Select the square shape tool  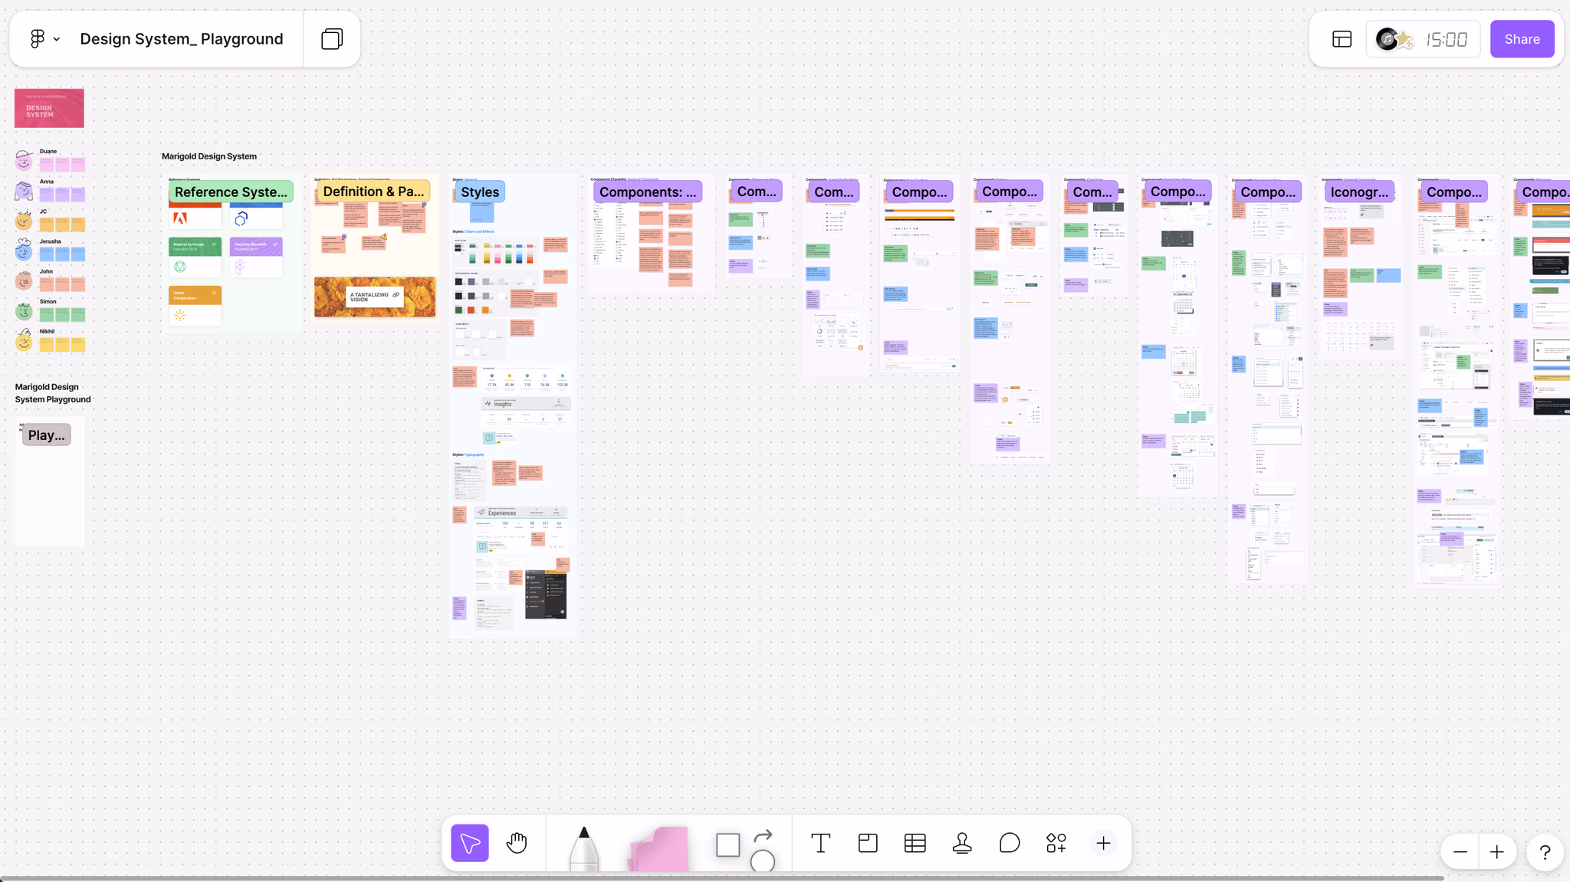pos(728,845)
